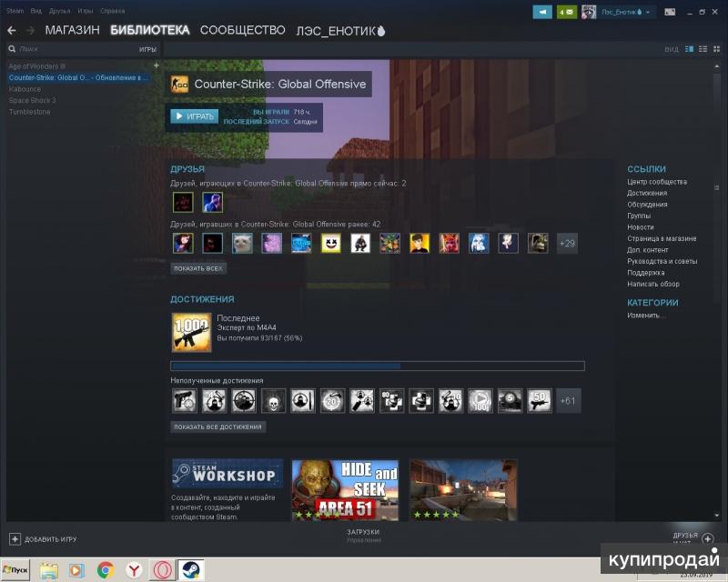Click the ИГРАТЬ play button
728x582 pixels.
coord(195,116)
